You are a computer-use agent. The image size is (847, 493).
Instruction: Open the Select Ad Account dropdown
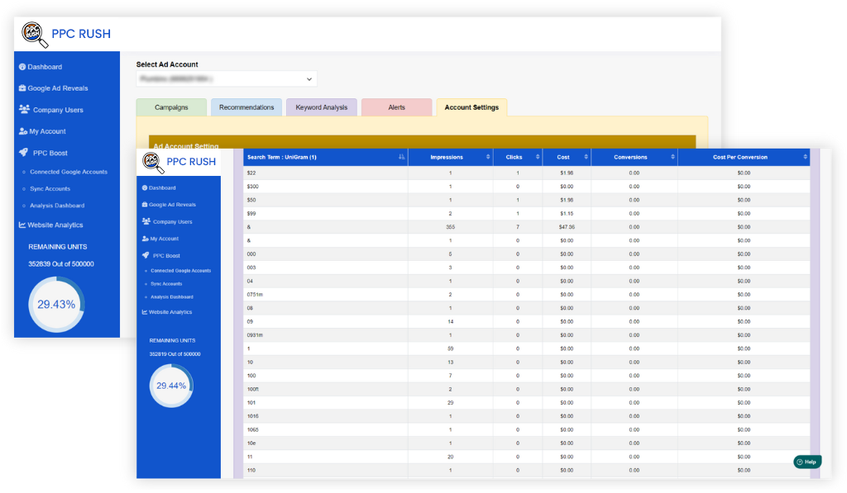point(227,78)
